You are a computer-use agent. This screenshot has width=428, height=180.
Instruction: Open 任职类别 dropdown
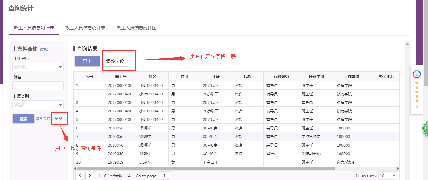(x=38, y=105)
